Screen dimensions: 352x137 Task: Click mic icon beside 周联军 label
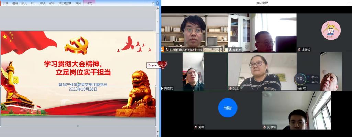pos(265,127)
